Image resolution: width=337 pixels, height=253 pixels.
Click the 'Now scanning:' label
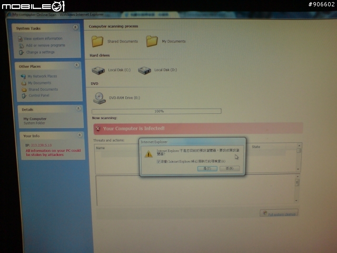click(104, 118)
